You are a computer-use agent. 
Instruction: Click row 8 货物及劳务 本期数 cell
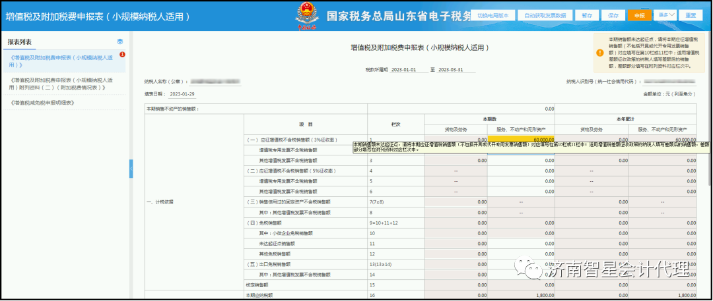point(456,213)
